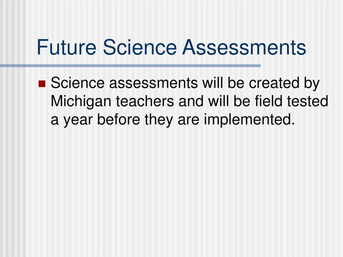This screenshot has width=343, height=257.
Task: Click the word "are" before "implemented"
Action: (x=189, y=121)
